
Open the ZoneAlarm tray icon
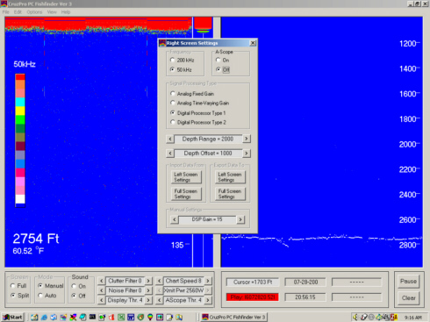pyautogui.click(x=394, y=317)
